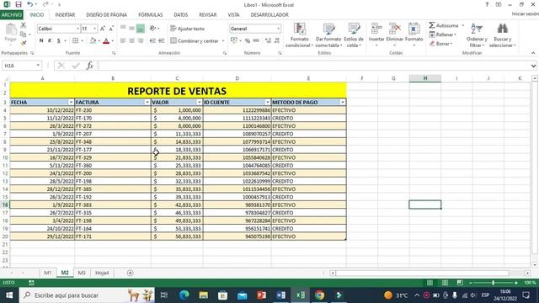539x303 pixels.
Task: Click the font color A icon
Action: (x=106, y=41)
